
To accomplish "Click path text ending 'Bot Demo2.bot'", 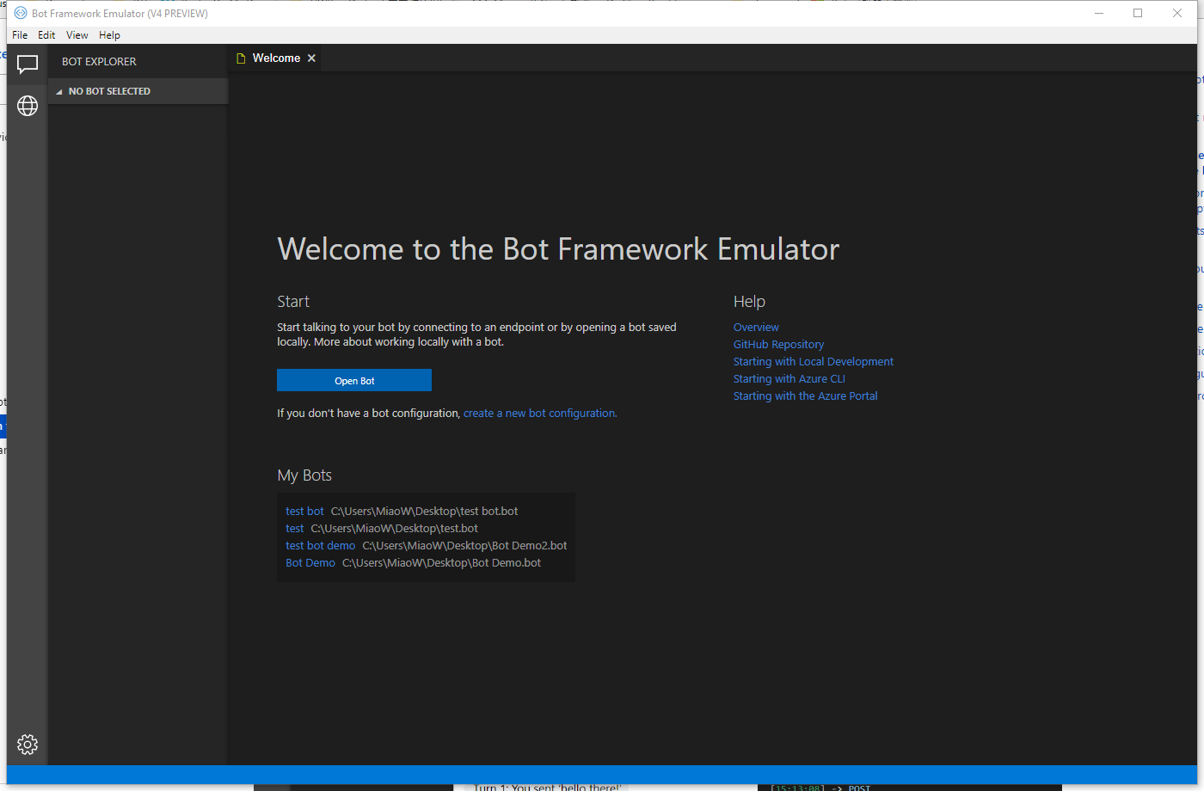I will [x=464, y=546].
